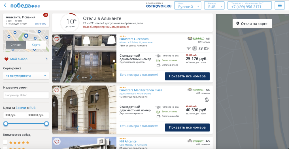Click the hotel name search field
The image size is (289, 149).
[x=26, y=95]
